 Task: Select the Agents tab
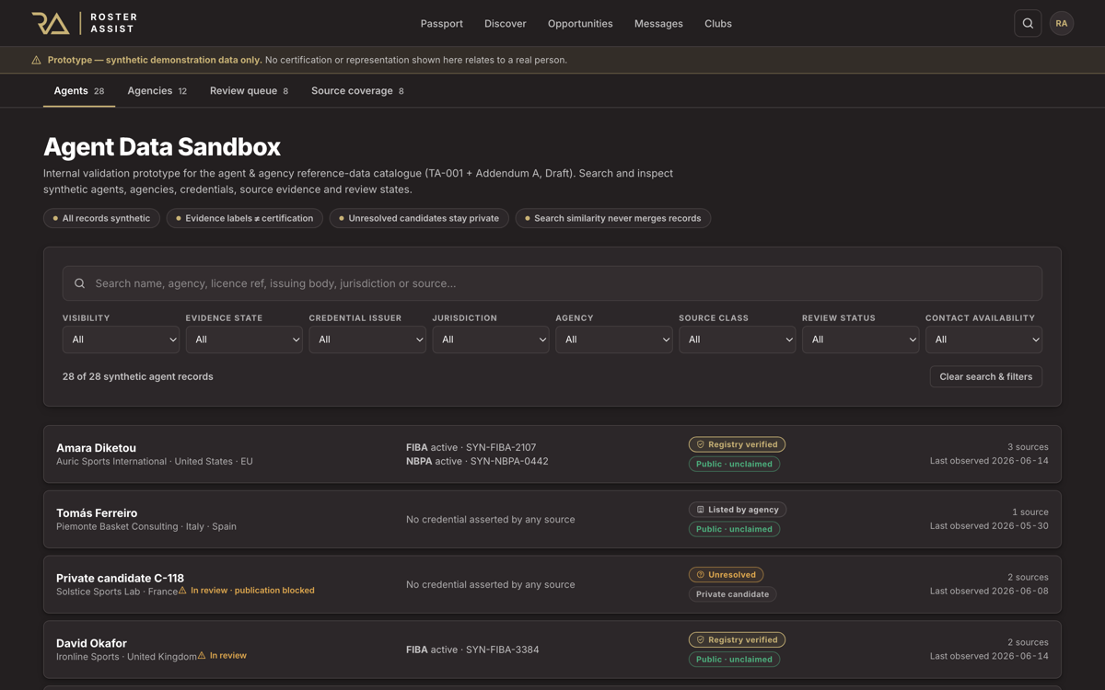pyautogui.click(x=79, y=91)
